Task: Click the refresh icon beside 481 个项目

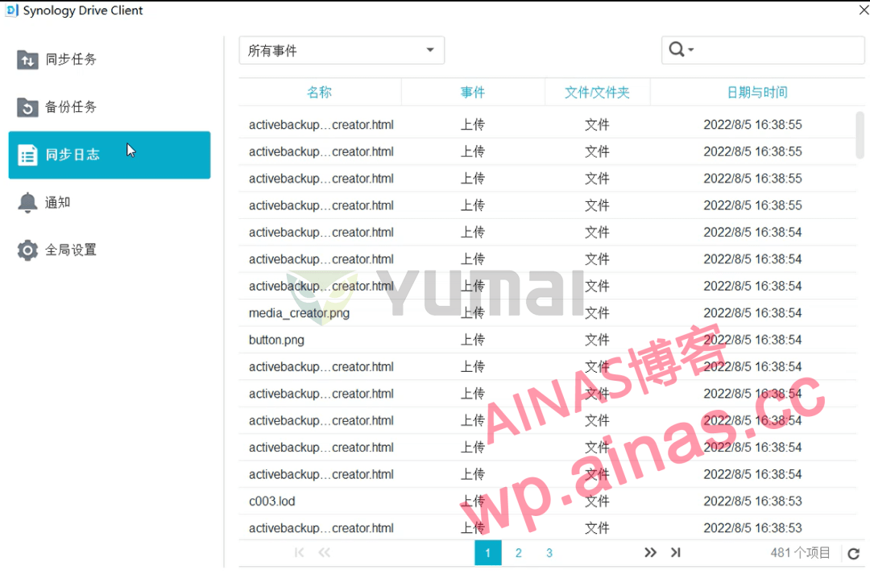Action: [854, 553]
